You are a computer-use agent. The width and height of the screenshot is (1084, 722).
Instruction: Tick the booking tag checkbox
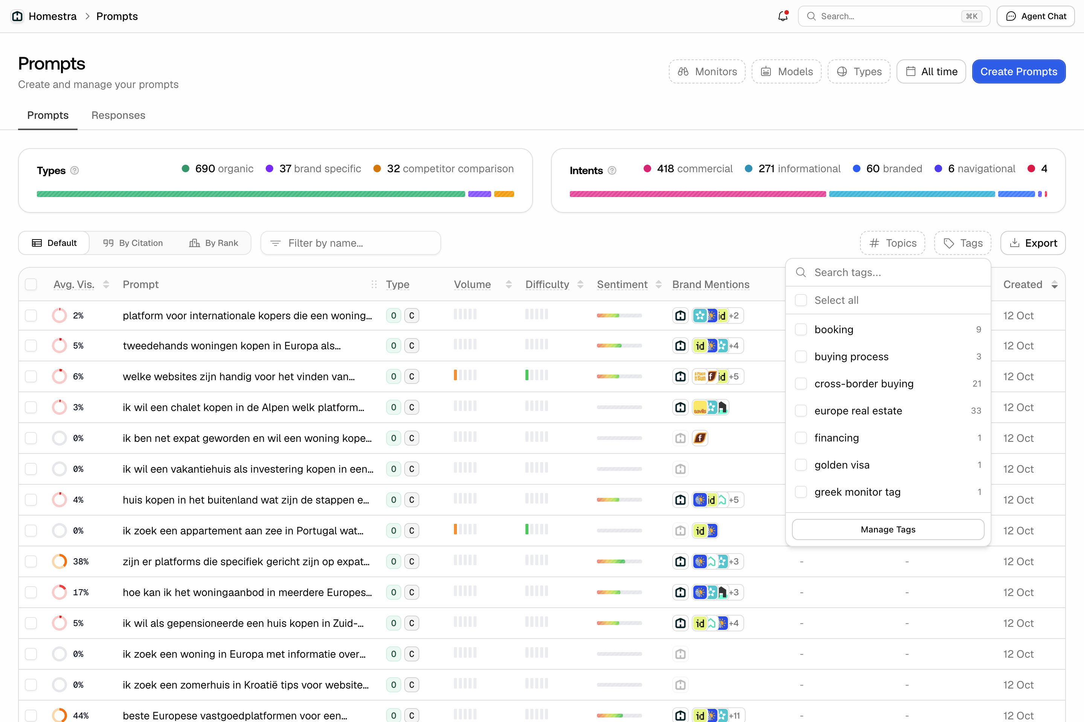[x=801, y=329]
